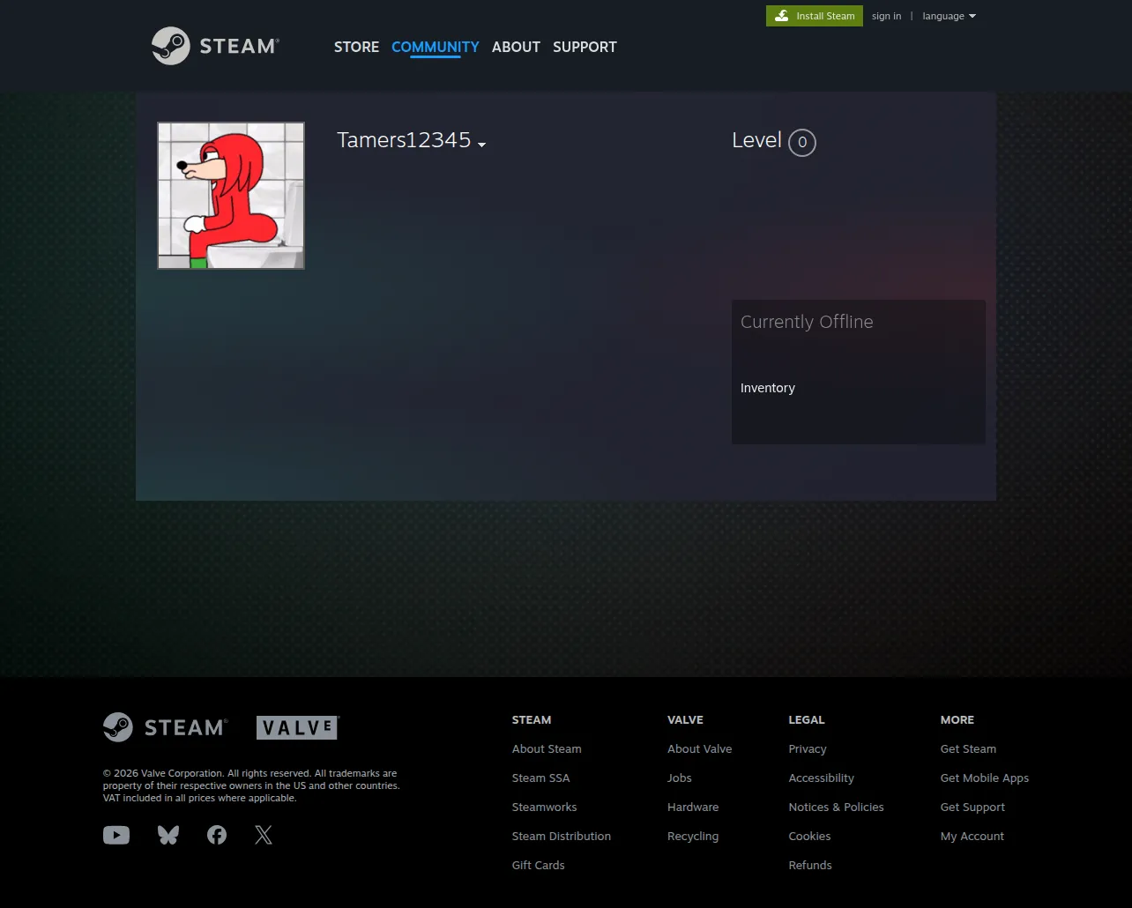The image size is (1132, 908).
Task: Click the sign in link
Action: pyautogui.click(x=887, y=16)
